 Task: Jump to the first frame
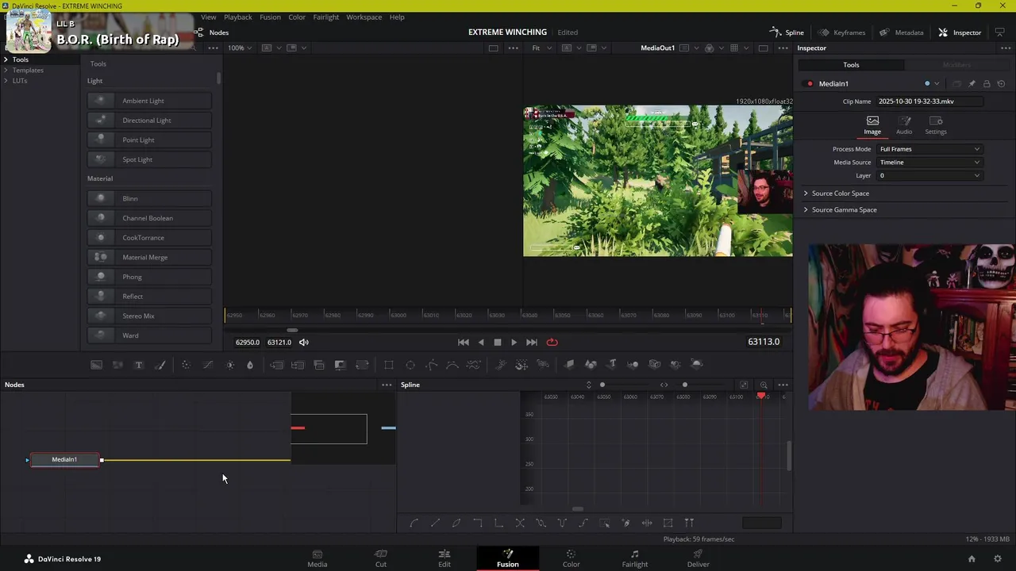(x=464, y=343)
